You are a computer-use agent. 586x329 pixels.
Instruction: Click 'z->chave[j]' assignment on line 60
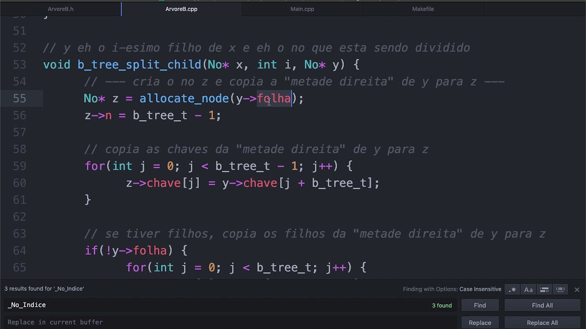[253, 183]
